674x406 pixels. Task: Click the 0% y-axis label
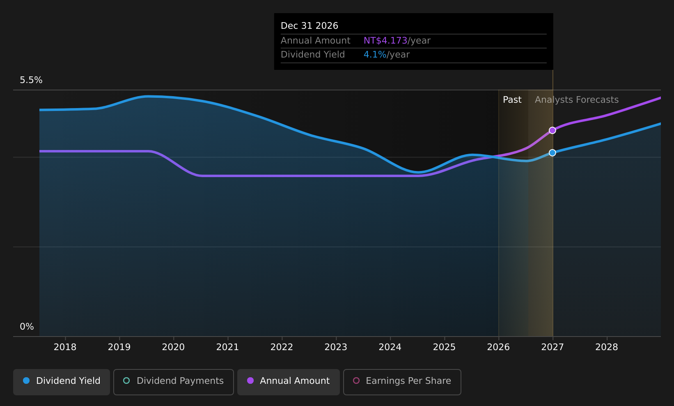coord(27,327)
